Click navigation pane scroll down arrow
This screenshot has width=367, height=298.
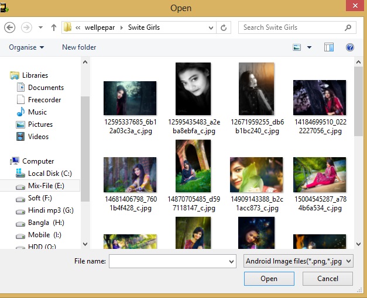[85, 244]
